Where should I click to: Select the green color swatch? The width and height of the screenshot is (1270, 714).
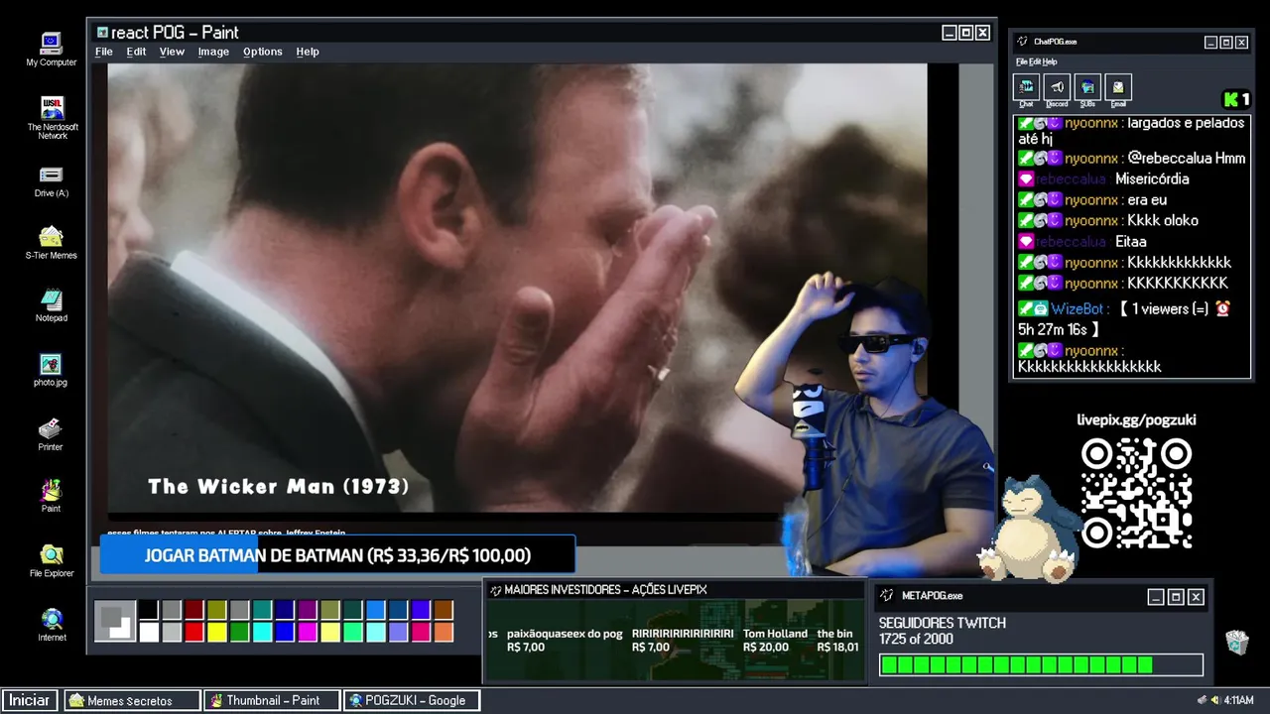[x=240, y=632]
